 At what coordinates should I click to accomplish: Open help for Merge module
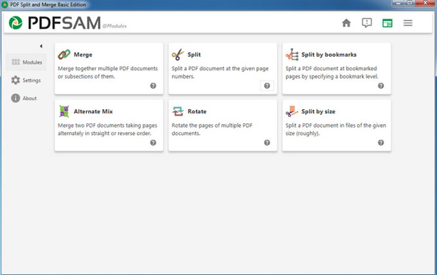coord(153,86)
